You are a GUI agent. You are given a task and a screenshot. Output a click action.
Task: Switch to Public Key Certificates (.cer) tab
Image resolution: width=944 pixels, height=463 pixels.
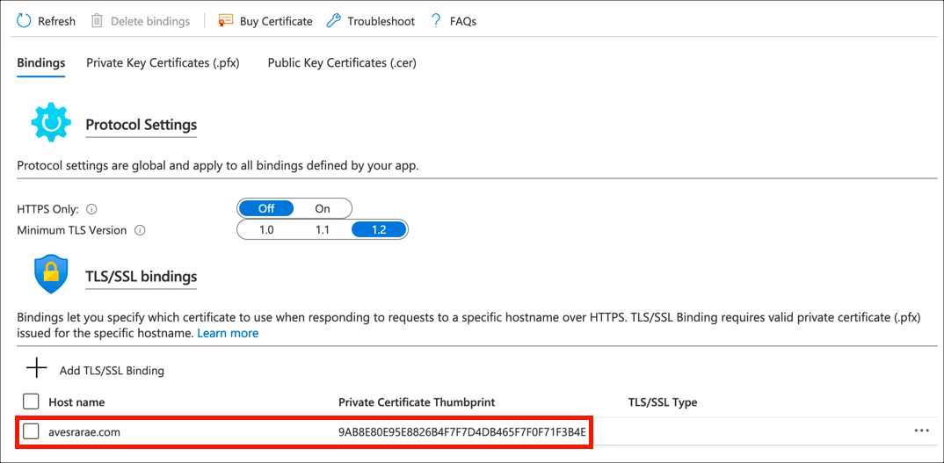click(342, 63)
